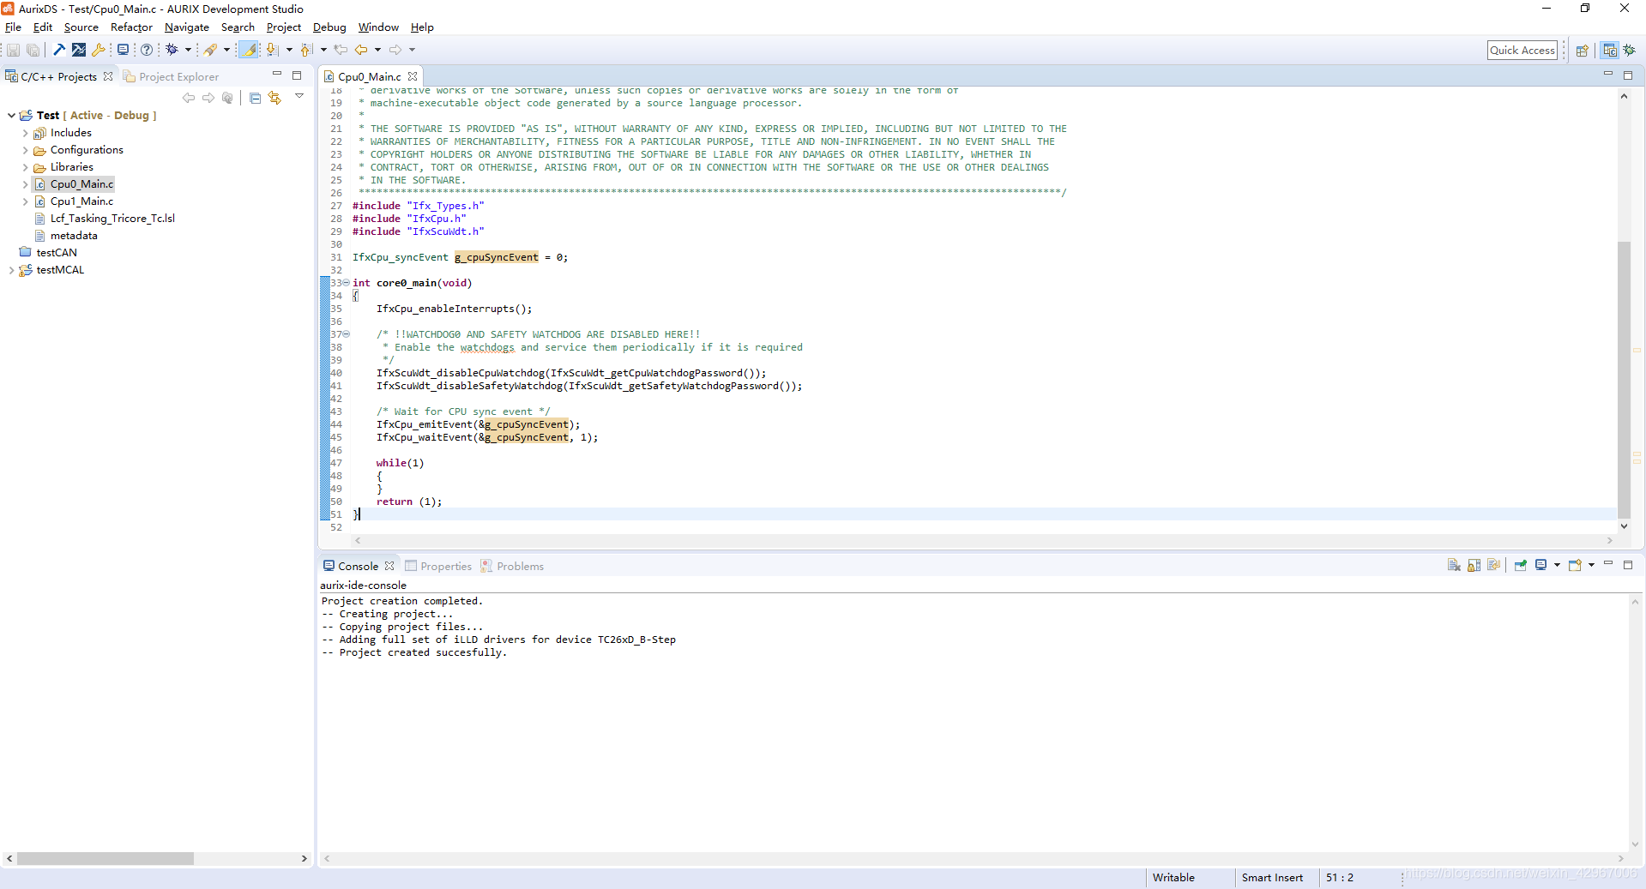The height and width of the screenshot is (889, 1646).
Task: Click the Smart Insert status entry
Action: [1272, 878]
